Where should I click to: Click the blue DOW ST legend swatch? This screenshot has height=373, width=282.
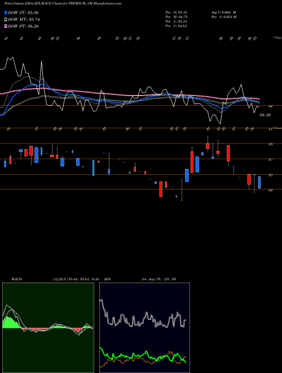[x=6, y=12]
